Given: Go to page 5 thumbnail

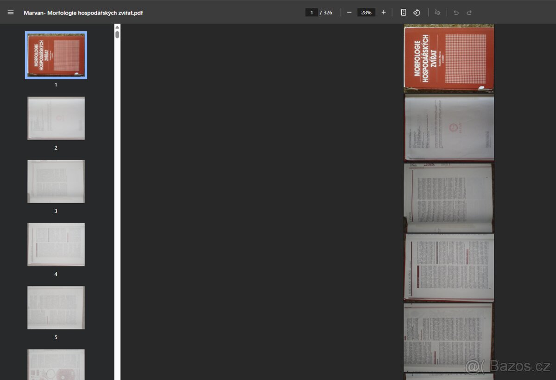Looking at the screenshot, I should click(56, 308).
